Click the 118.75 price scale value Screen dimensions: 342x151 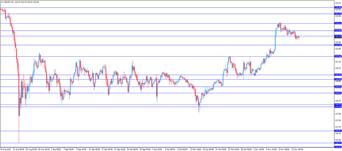tap(338, 101)
